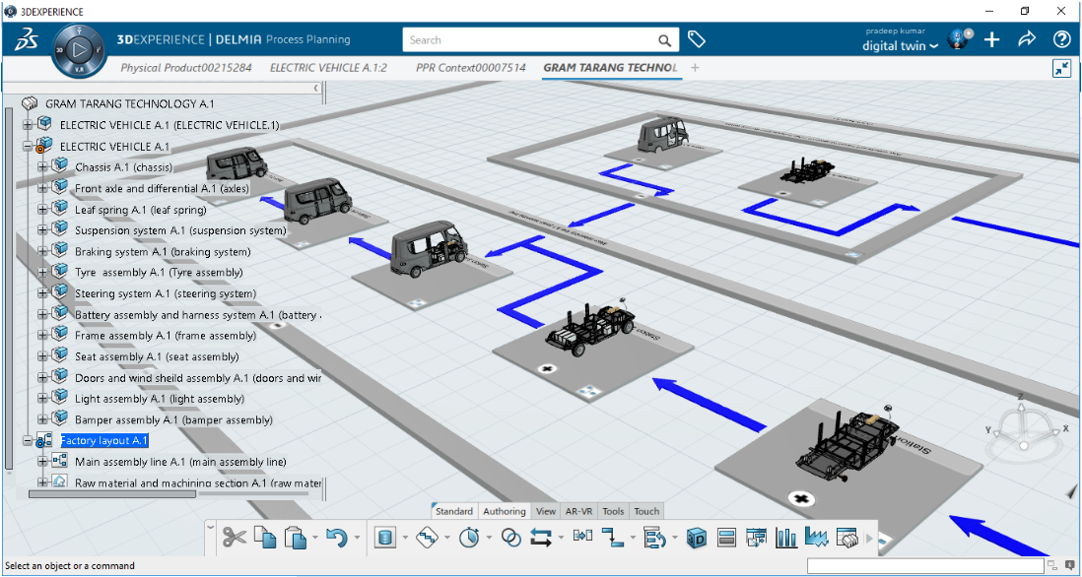Click the 3DS logo in the top bar

click(x=26, y=40)
